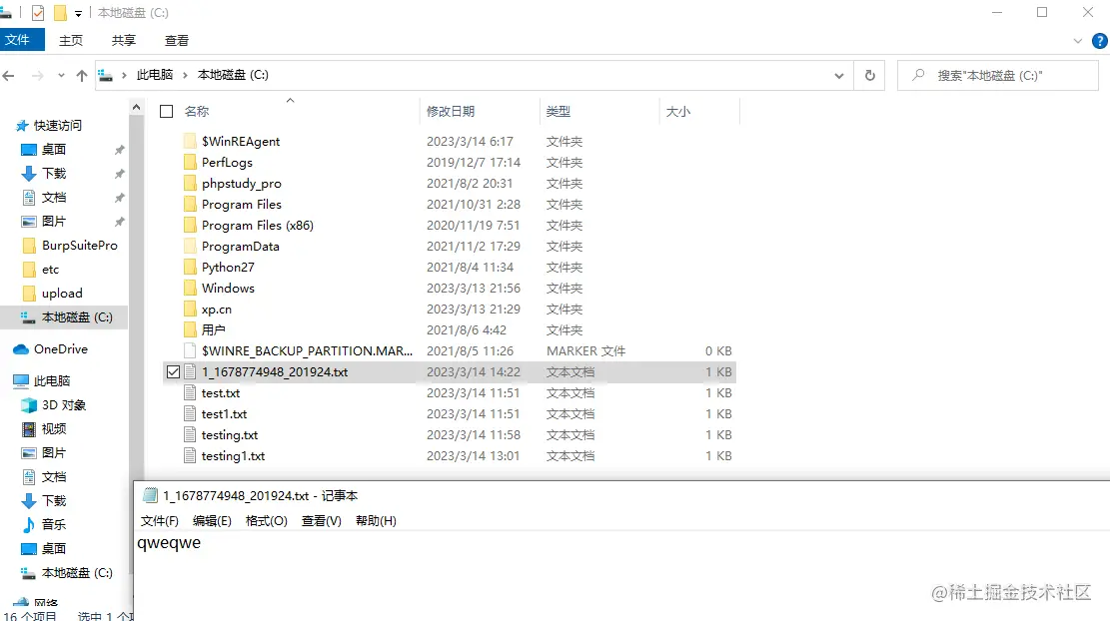Select the PerfLogs folder icon
Screen dimensions: 1110x621
(190, 162)
